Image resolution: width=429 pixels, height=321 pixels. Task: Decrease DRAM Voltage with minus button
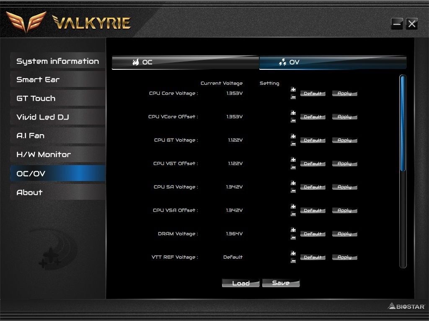tap(293, 237)
